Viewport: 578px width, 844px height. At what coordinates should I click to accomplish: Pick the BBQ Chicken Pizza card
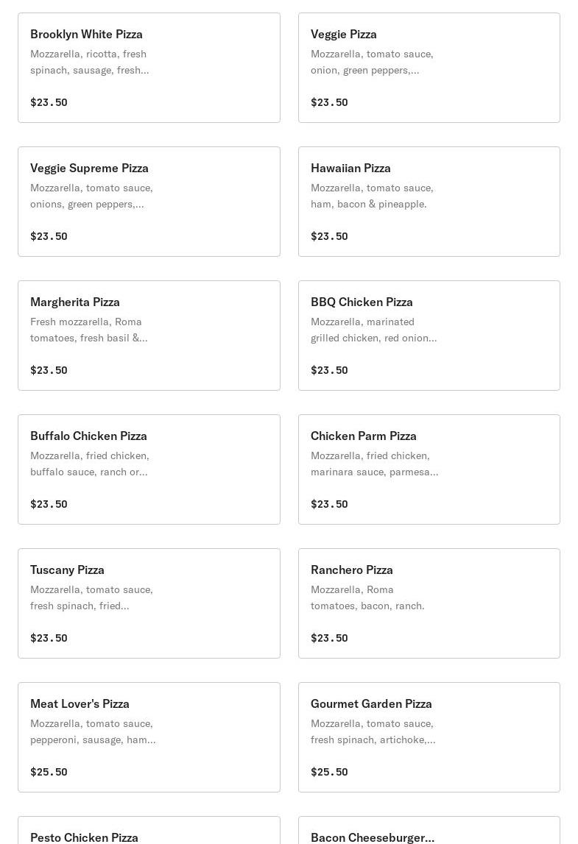pyautogui.click(x=429, y=336)
